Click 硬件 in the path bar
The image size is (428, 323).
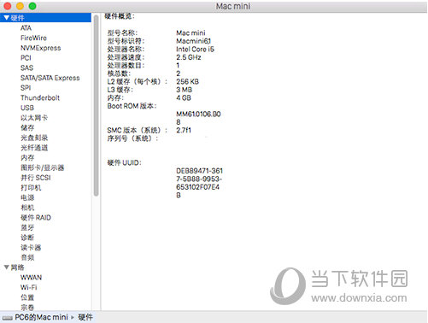point(85,317)
